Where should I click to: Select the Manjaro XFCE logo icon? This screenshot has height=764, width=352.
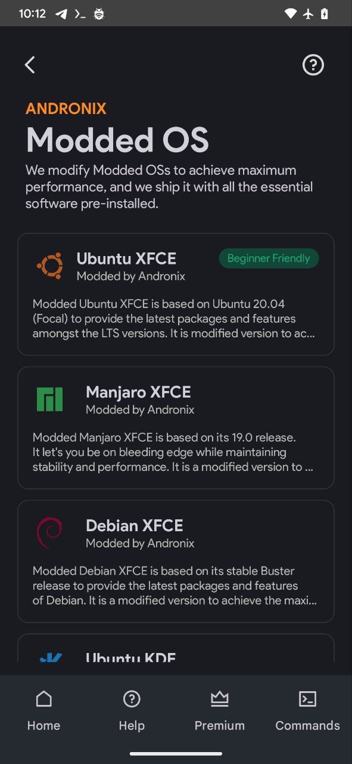click(x=50, y=398)
